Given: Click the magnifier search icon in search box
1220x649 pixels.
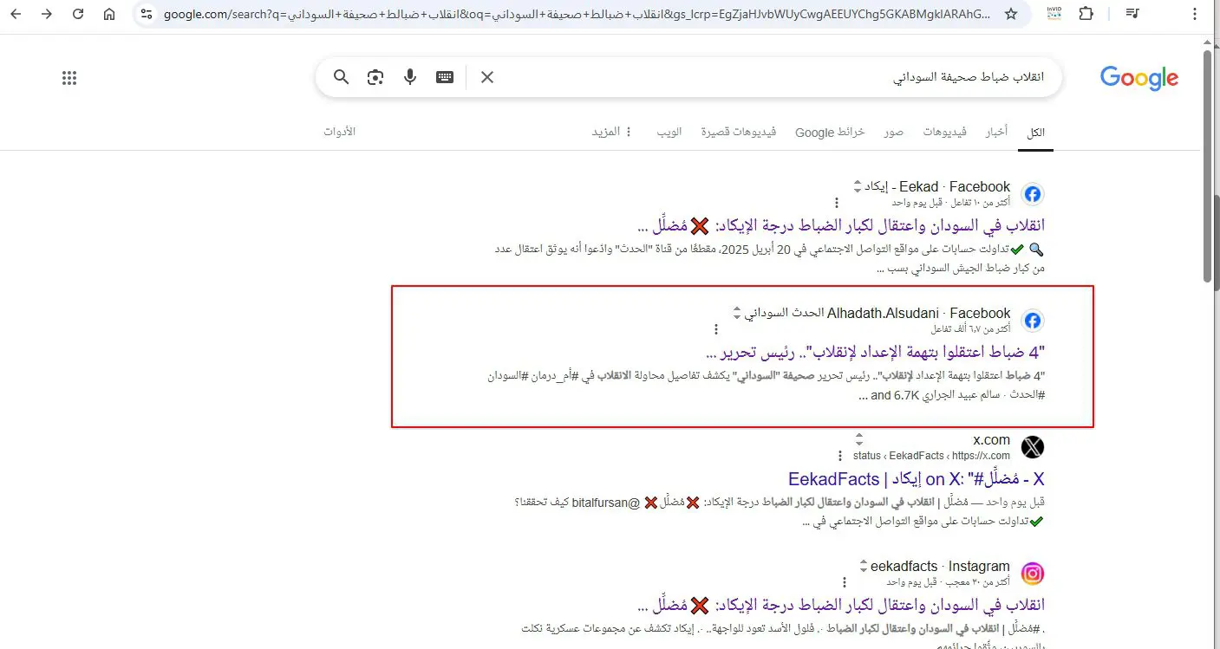Looking at the screenshot, I should point(342,77).
